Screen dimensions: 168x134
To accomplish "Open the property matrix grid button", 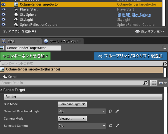I will (x=154, y=83).
